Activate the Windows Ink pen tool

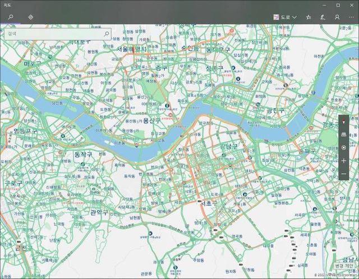tap(323, 17)
